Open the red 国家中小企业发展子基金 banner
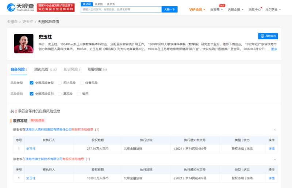The width and height of the screenshot is (292, 188). pos(56,7)
